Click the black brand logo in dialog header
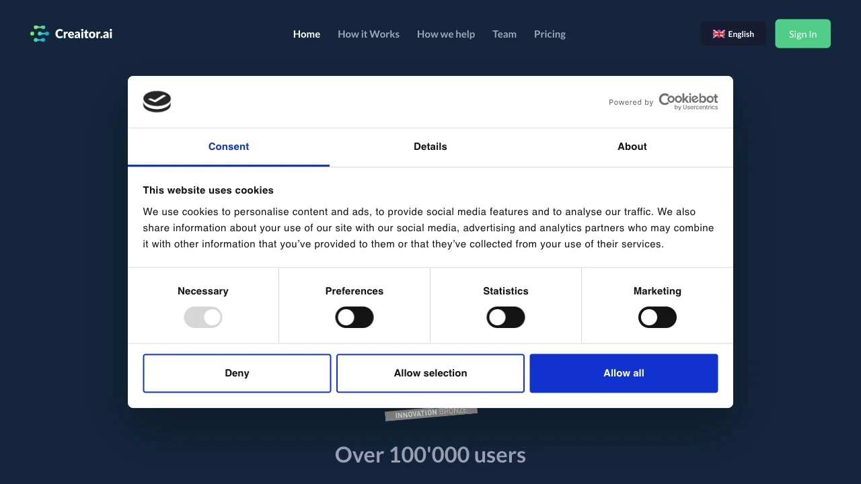861x484 pixels. pyautogui.click(x=157, y=101)
